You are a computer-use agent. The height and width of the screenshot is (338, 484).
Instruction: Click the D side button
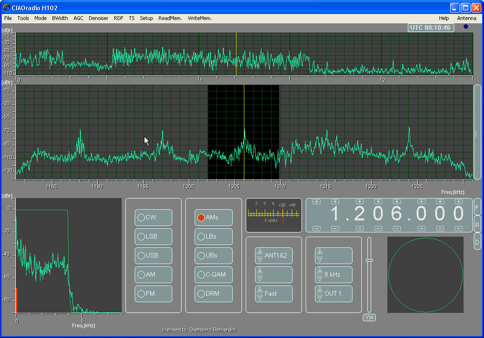(477, 242)
